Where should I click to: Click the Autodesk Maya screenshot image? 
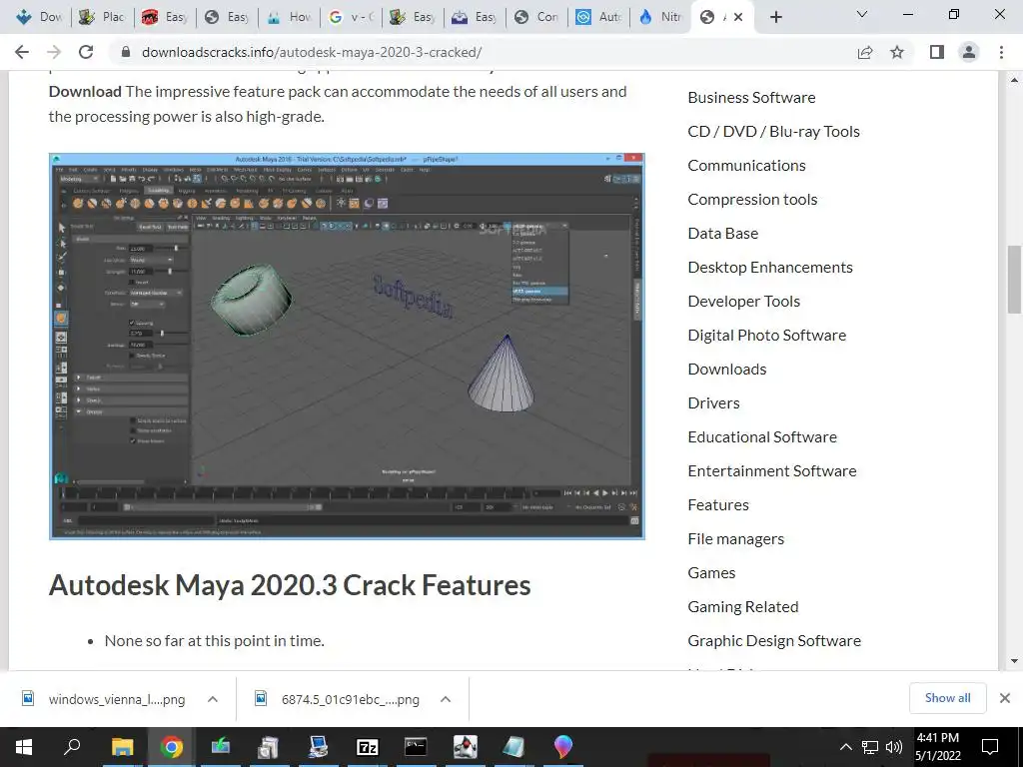pyautogui.click(x=347, y=347)
